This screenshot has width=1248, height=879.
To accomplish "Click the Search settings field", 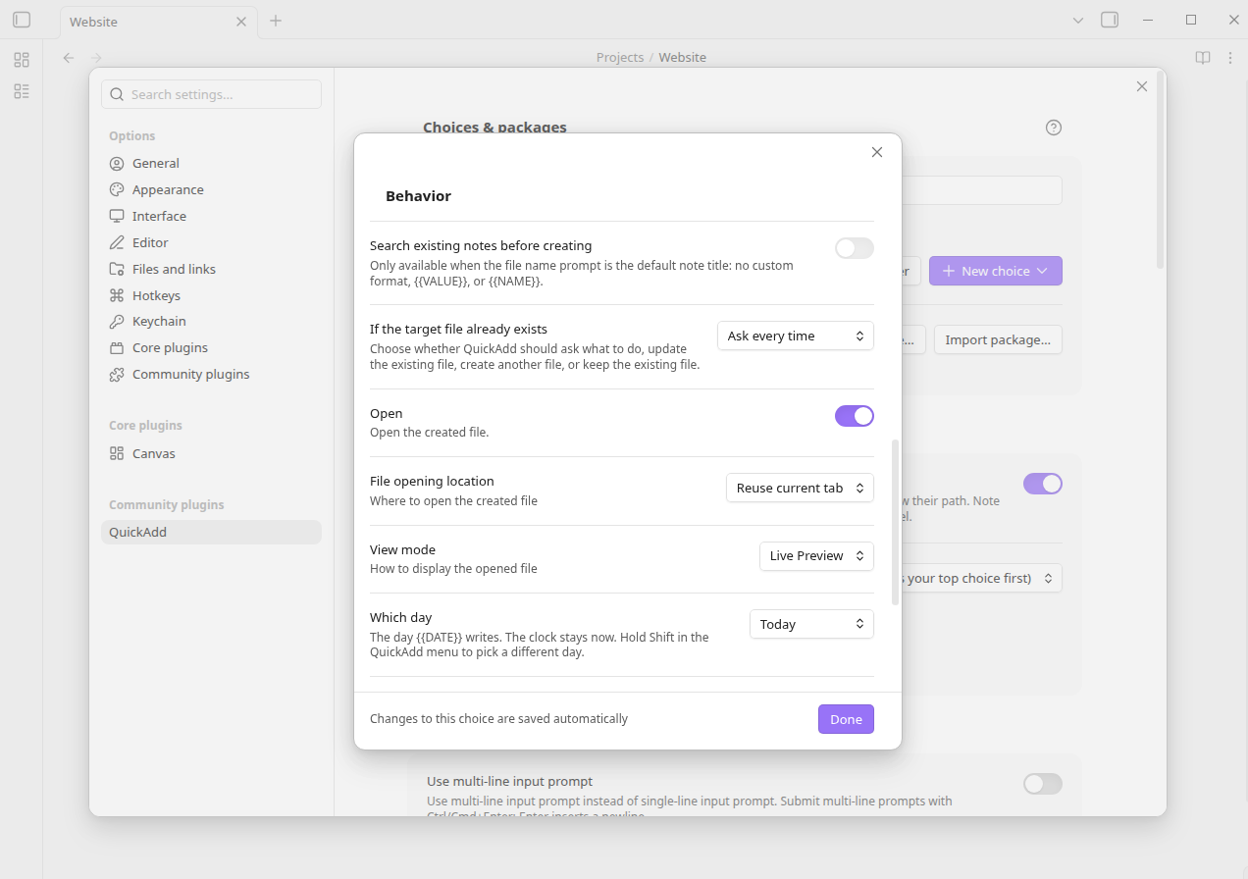I will pyautogui.click(x=211, y=94).
